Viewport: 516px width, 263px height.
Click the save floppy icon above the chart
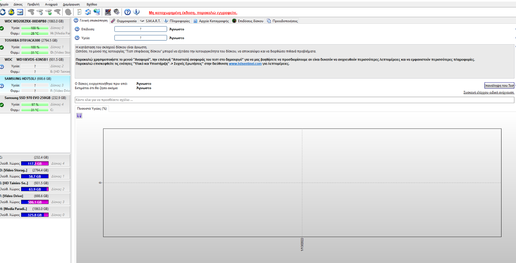click(79, 116)
